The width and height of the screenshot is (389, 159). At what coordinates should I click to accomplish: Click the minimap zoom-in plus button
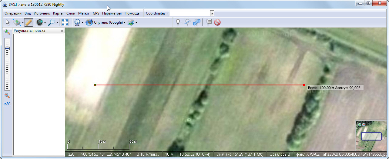tap(360, 124)
